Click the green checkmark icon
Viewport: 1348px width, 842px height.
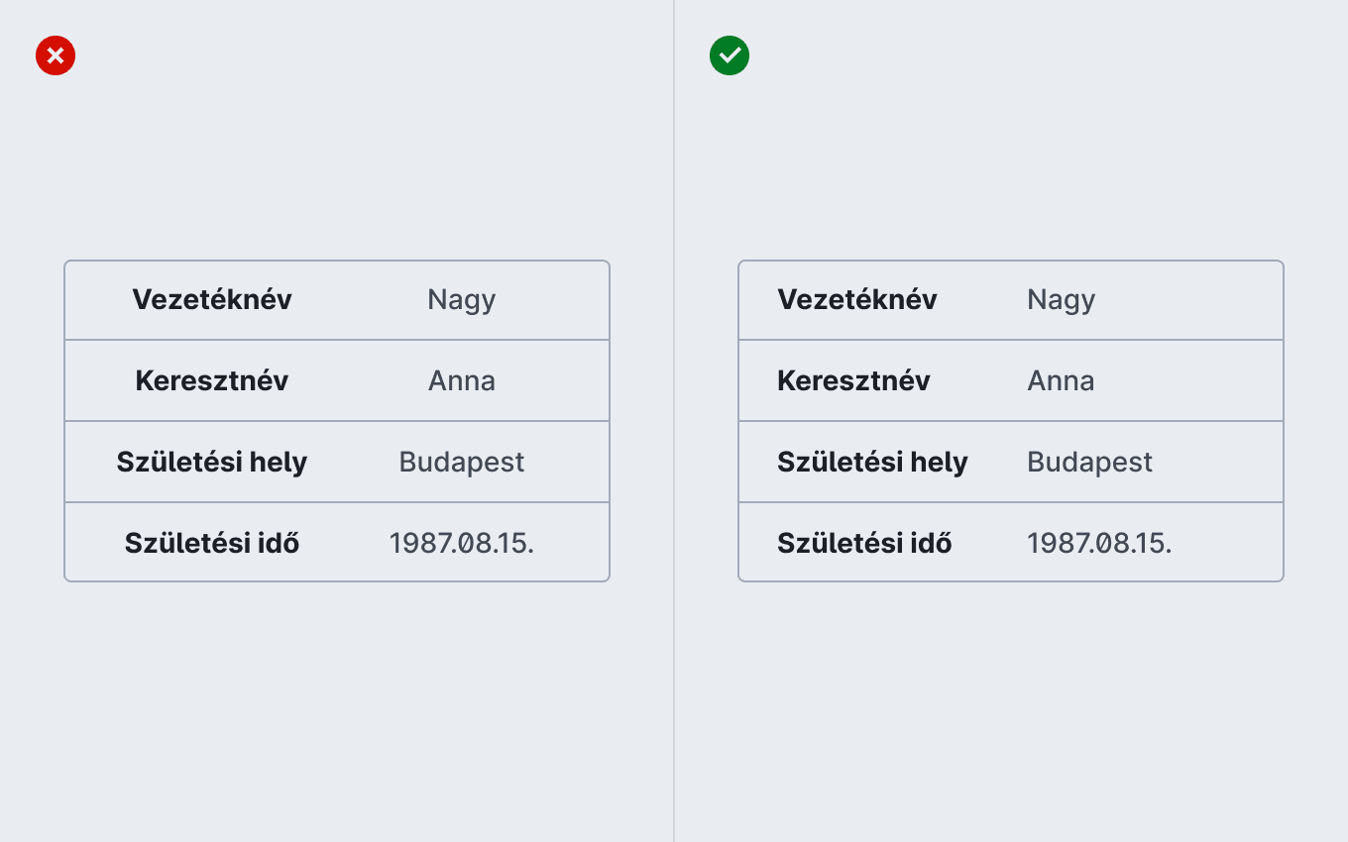tap(730, 55)
